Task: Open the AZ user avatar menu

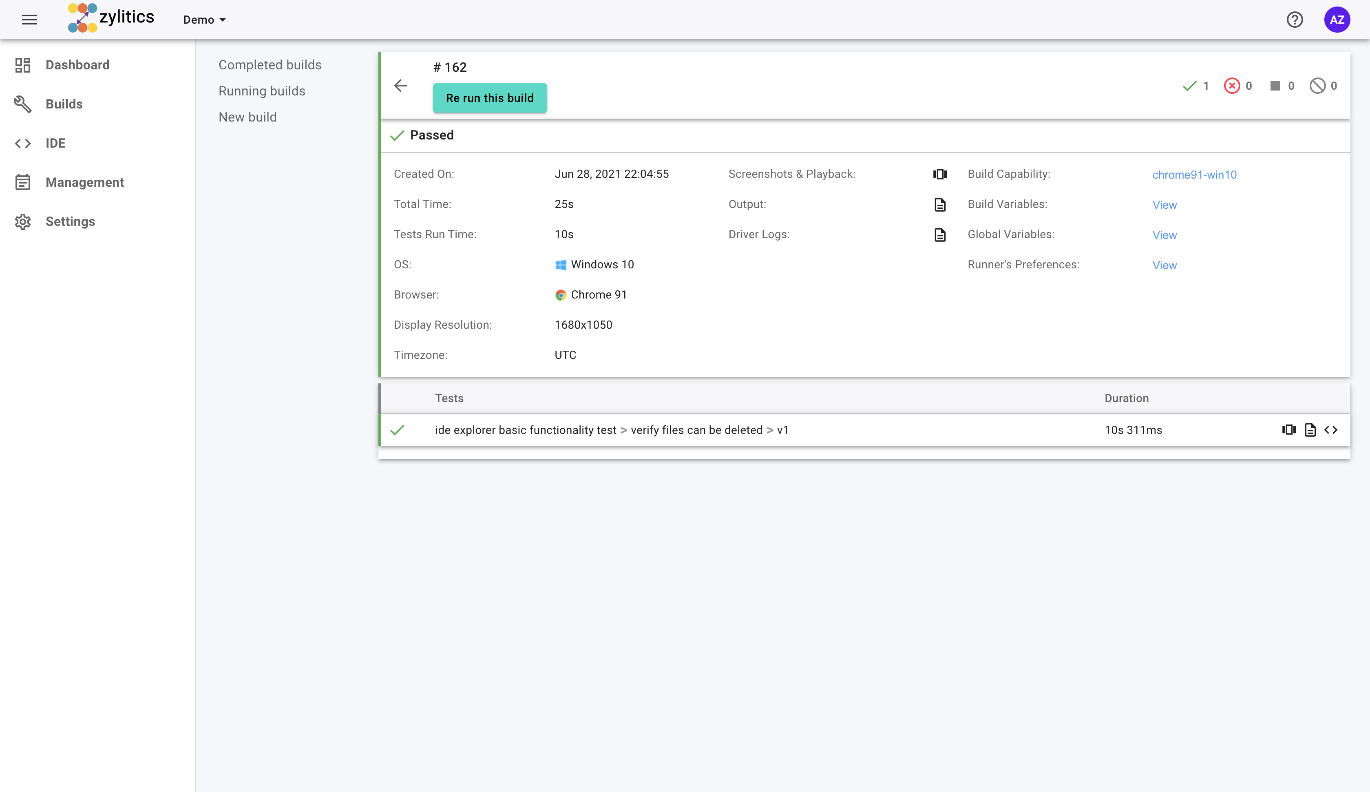Action: click(x=1337, y=20)
